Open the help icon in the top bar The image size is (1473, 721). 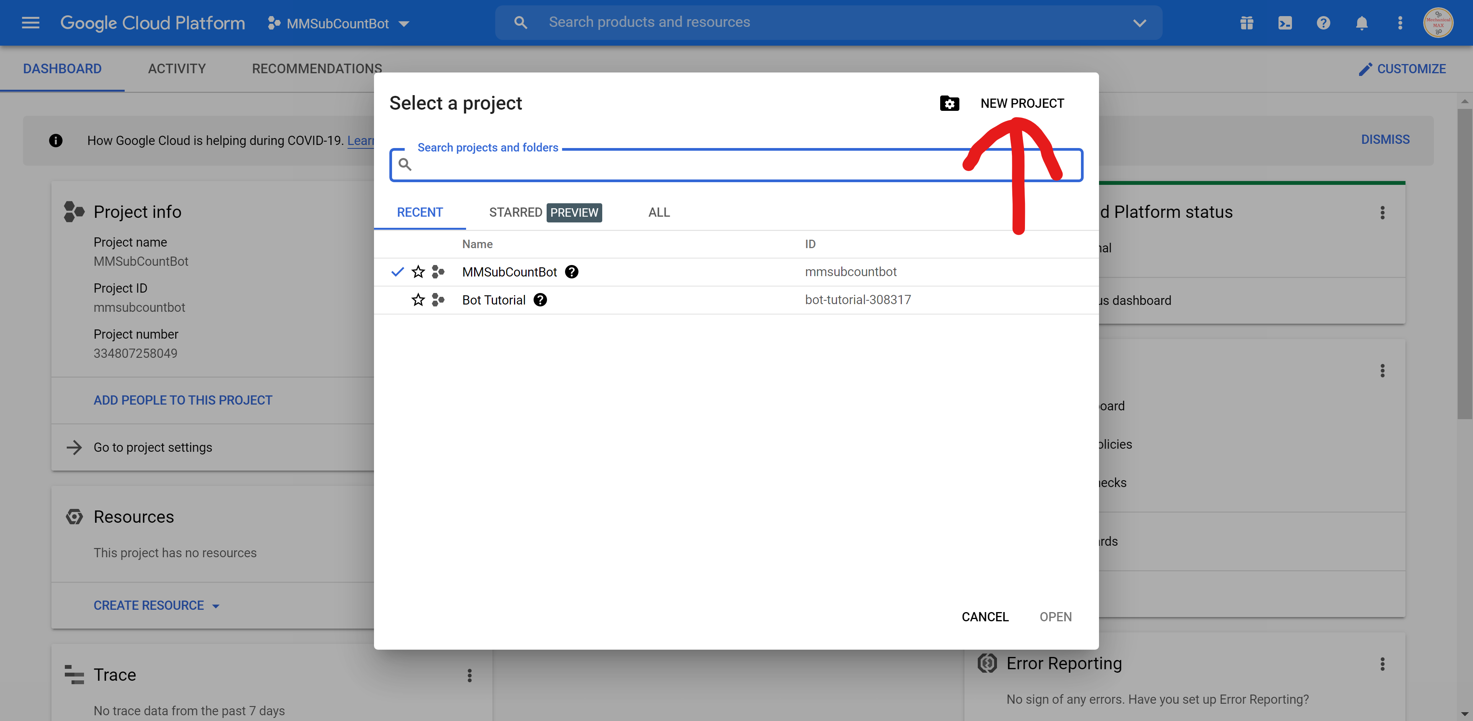click(1323, 23)
